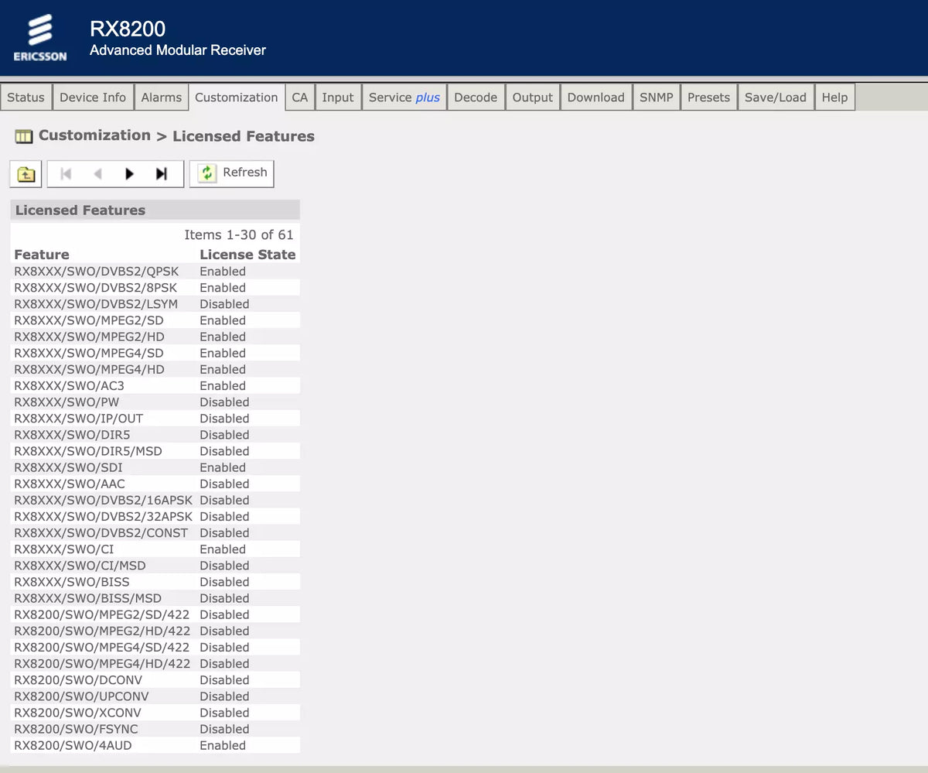Click Enabled state of RX8200/SWO/4AUD
The image size is (928, 773).
(x=223, y=746)
